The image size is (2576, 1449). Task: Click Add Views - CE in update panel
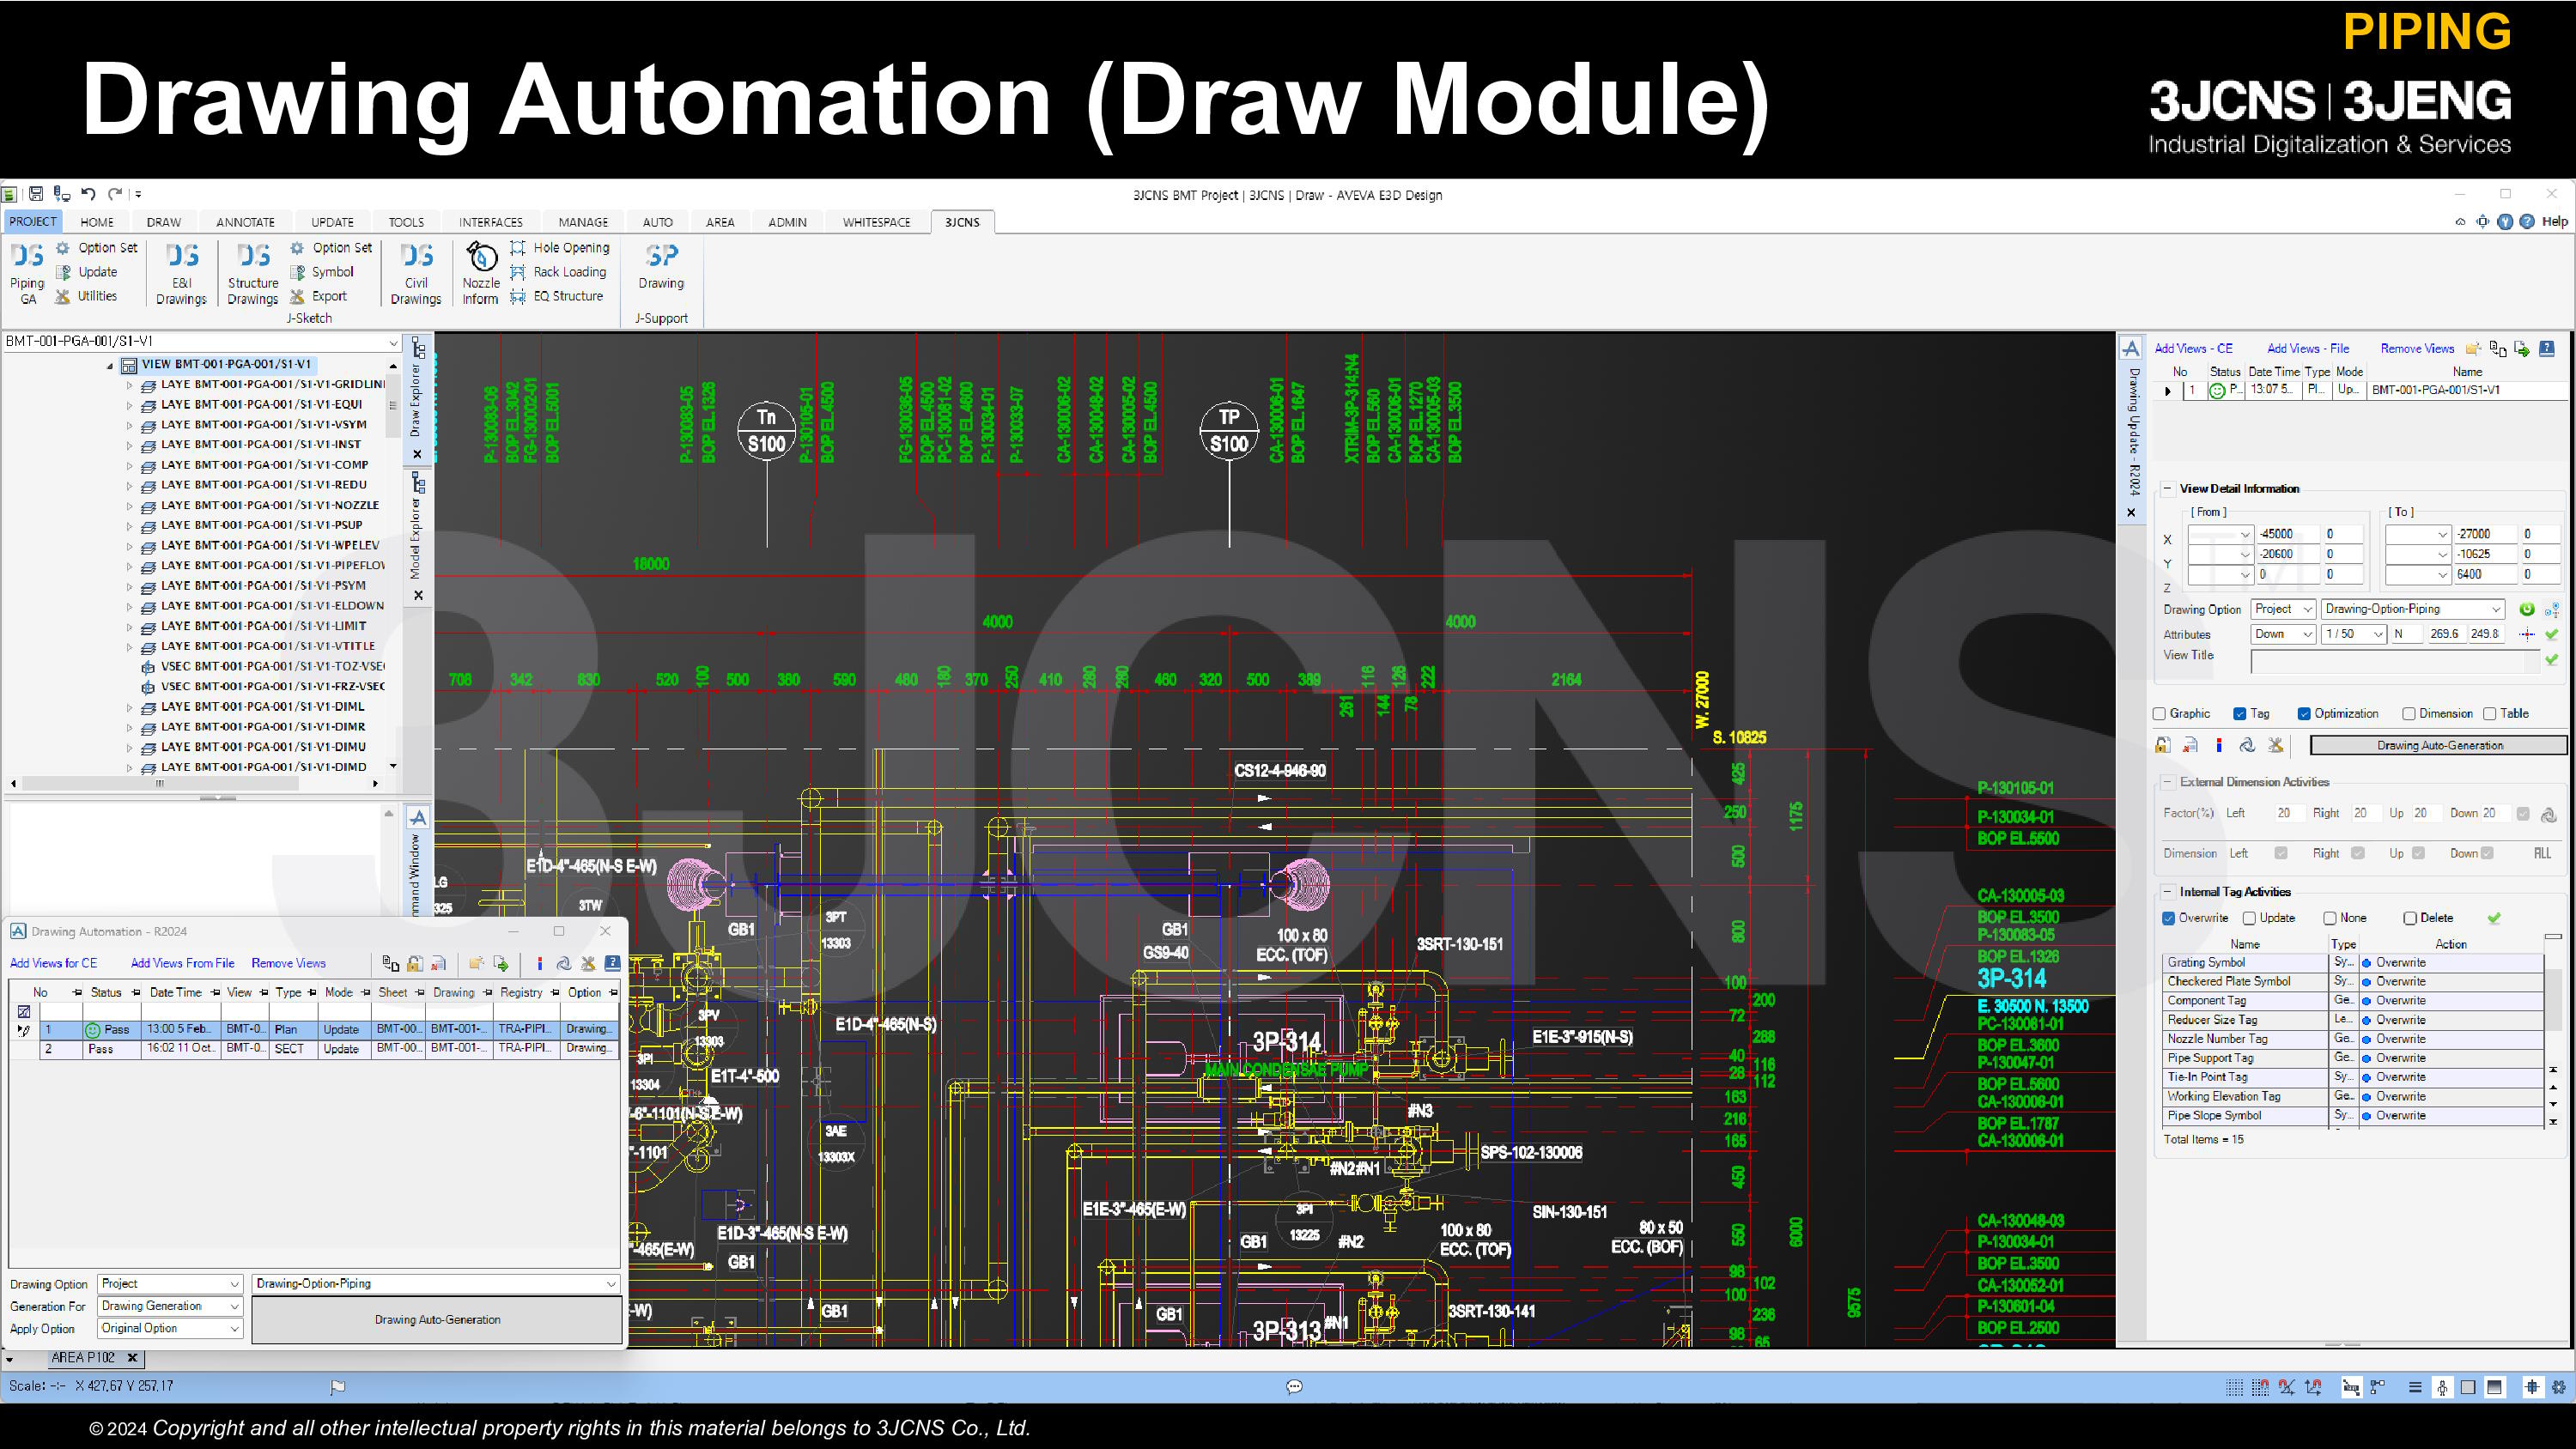coord(2193,348)
